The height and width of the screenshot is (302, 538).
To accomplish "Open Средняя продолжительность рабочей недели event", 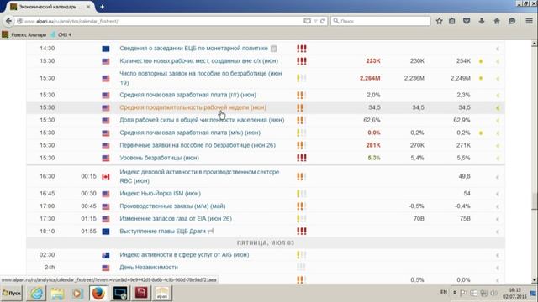I will (193, 107).
